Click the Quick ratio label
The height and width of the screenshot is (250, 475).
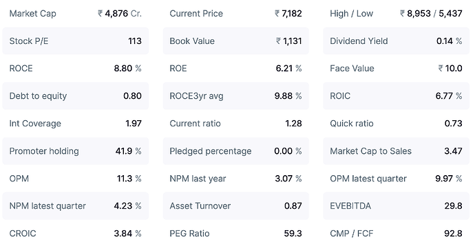(351, 124)
